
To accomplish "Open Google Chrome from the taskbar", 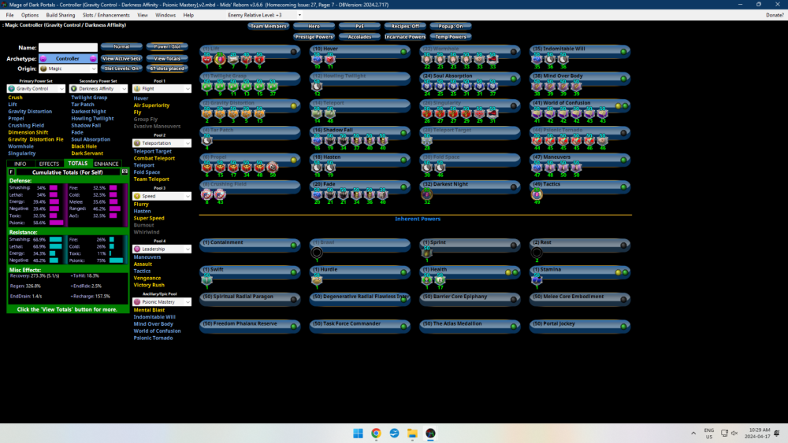I will 376,433.
